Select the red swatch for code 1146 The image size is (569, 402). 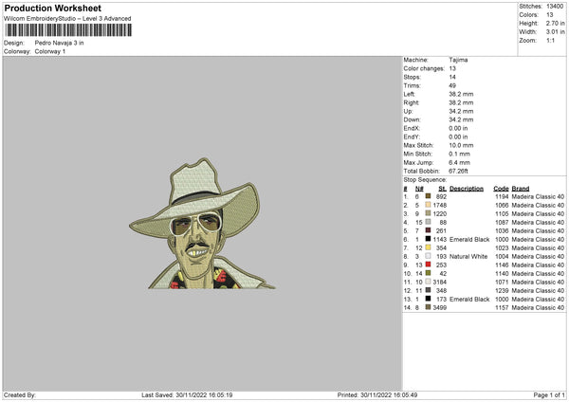[429, 265]
